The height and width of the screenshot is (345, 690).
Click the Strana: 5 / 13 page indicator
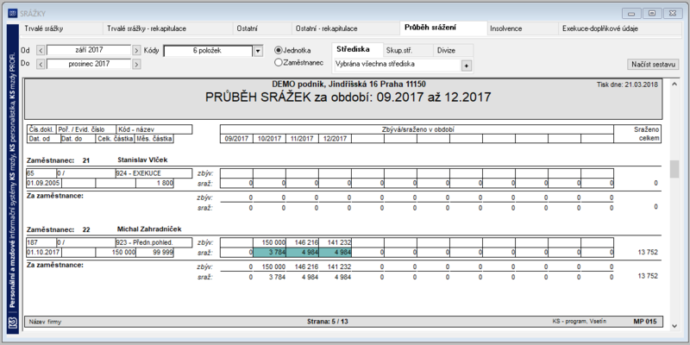[x=328, y=322]
